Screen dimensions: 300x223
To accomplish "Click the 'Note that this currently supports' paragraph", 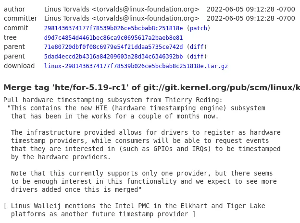I will click(144, 181).
